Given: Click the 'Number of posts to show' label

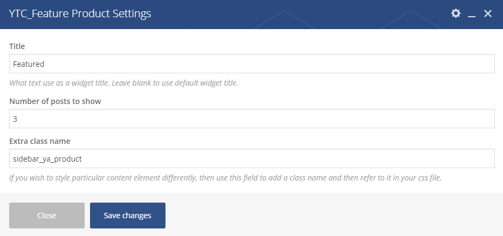Looking at the screenshot, I should (55, 101).
